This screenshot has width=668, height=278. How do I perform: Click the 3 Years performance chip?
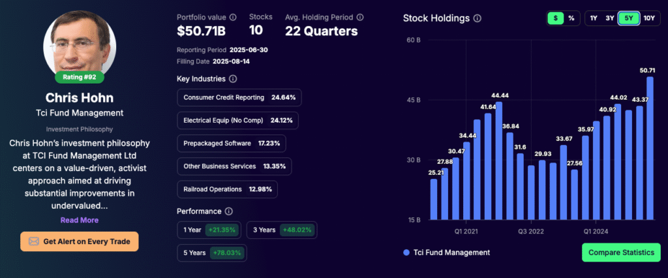pyautogui.click(x=282, y=230)
